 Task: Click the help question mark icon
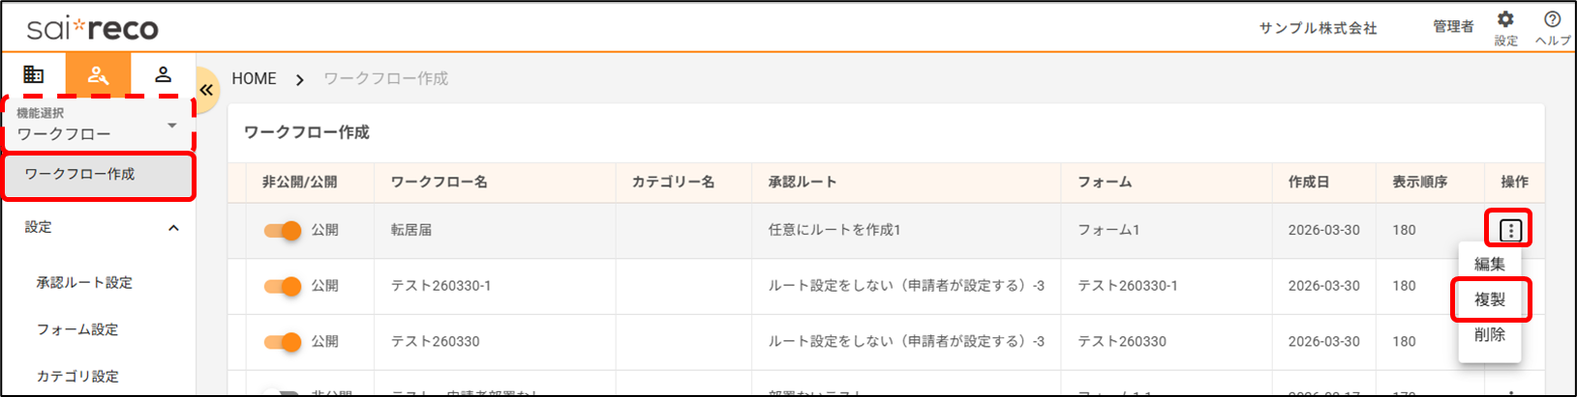click(1552, 20)
